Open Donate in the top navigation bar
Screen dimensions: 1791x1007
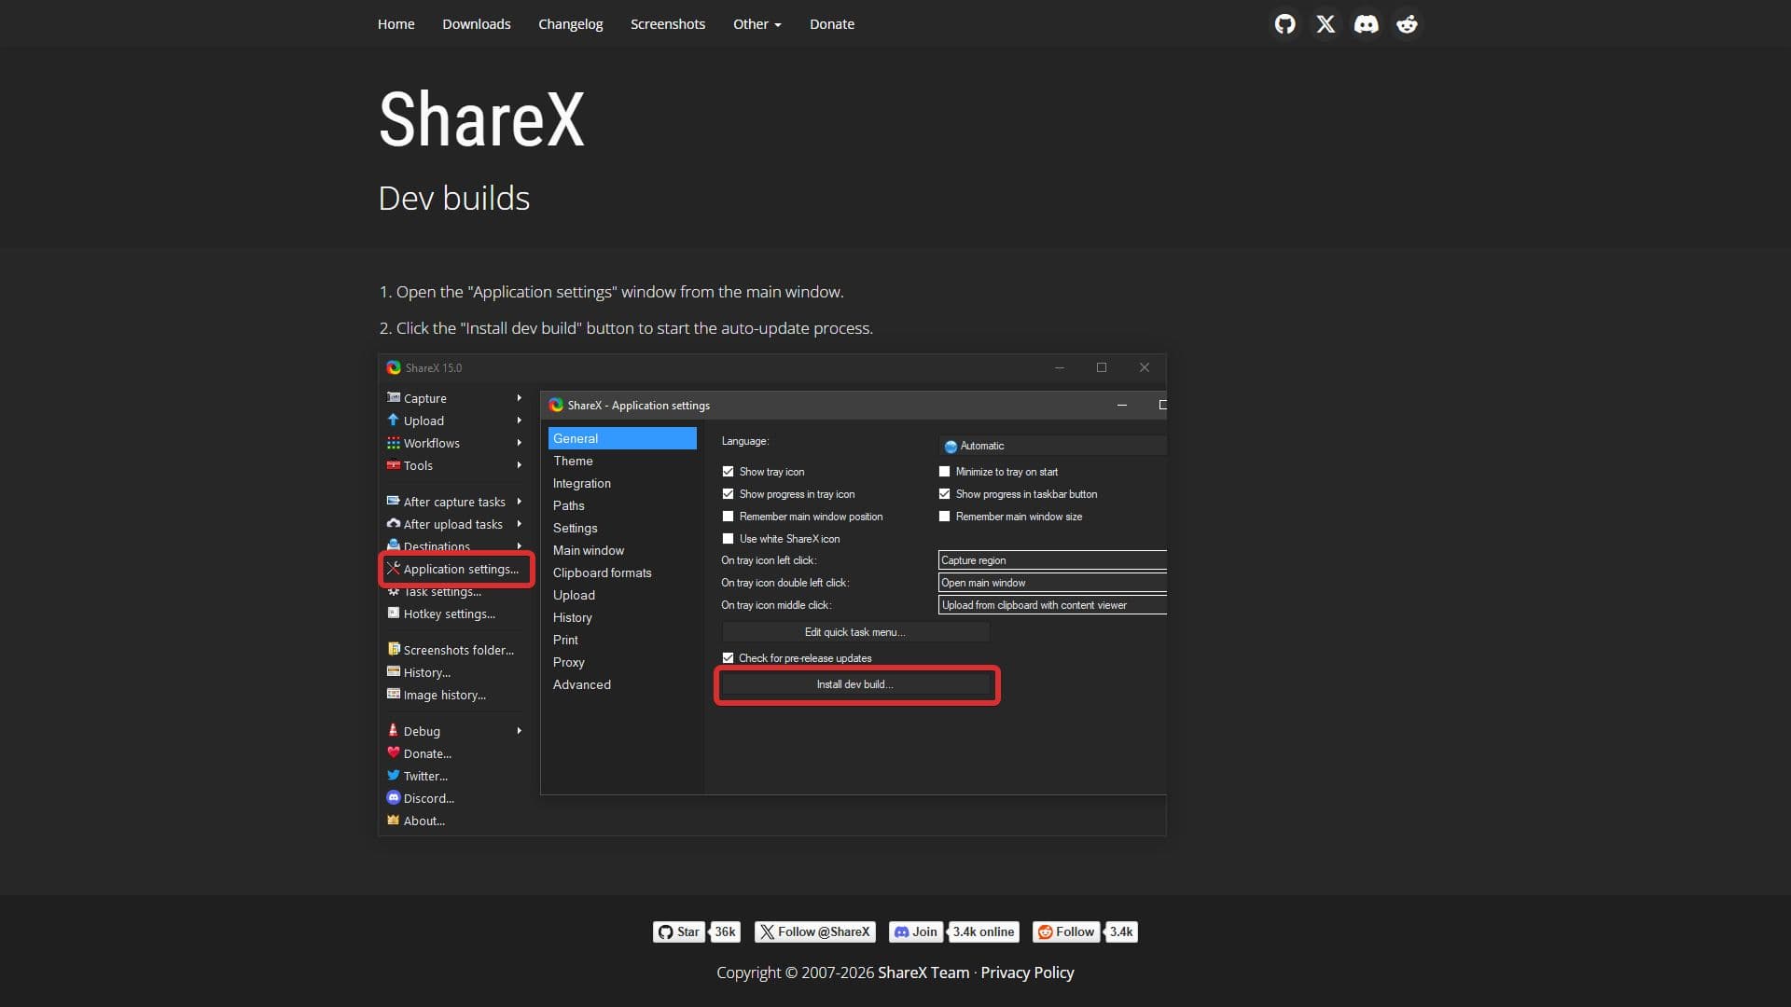click(x=831, y=24)
